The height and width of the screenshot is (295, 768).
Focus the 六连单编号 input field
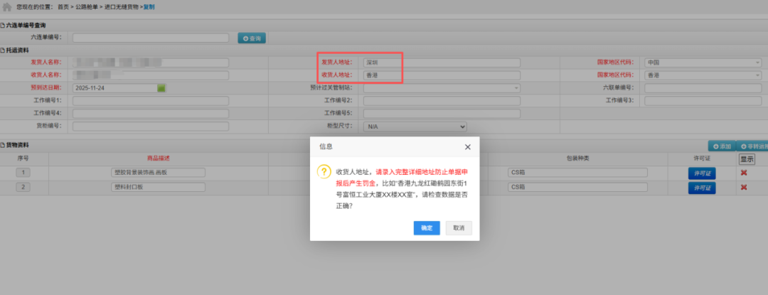pos(151,38)
